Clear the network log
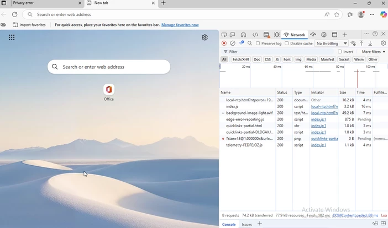Screen dimensions: 388x228 [x=233, y=44]
